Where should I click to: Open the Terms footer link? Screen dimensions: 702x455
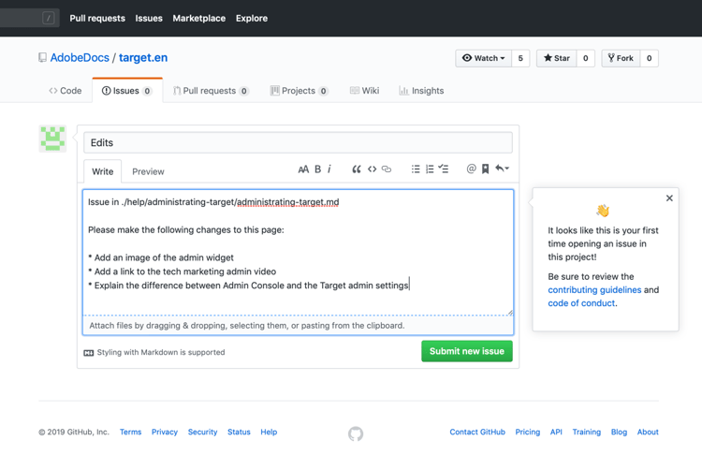click(130, 433)
